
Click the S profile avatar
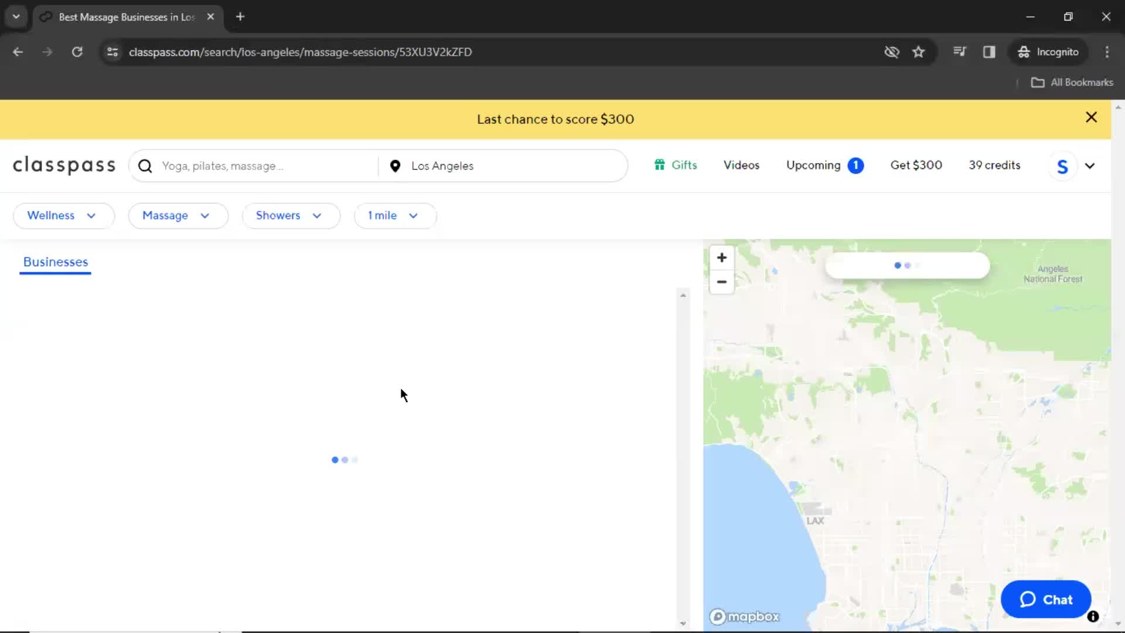[1062, 166]
